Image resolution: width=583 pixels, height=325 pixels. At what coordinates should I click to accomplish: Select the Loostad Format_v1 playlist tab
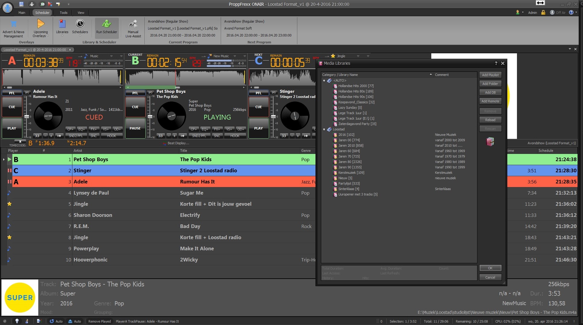click(35, 50)
